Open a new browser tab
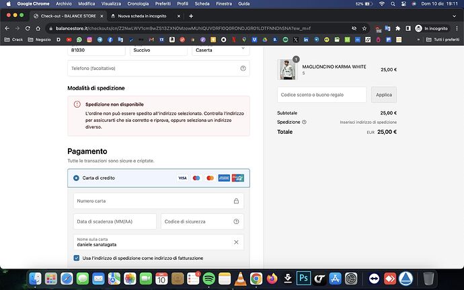The height and width of the screenshot is (290, 464). tap(191, 16)
